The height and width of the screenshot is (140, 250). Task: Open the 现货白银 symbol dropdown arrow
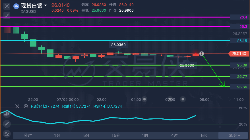tap(46, 5)
